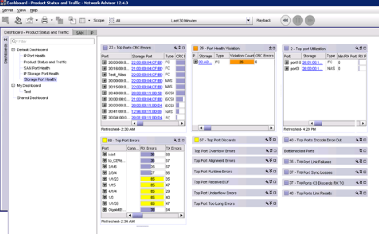The height and width of the screenshot is (234, 379).
Task: Click wrench icon on Top Port Link Failures
Action: 357,162
